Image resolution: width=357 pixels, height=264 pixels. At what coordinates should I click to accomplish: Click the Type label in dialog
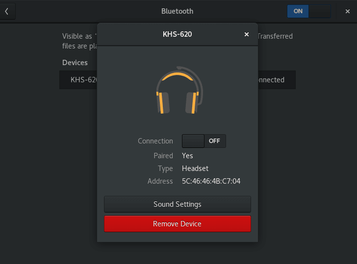[165, 168]
